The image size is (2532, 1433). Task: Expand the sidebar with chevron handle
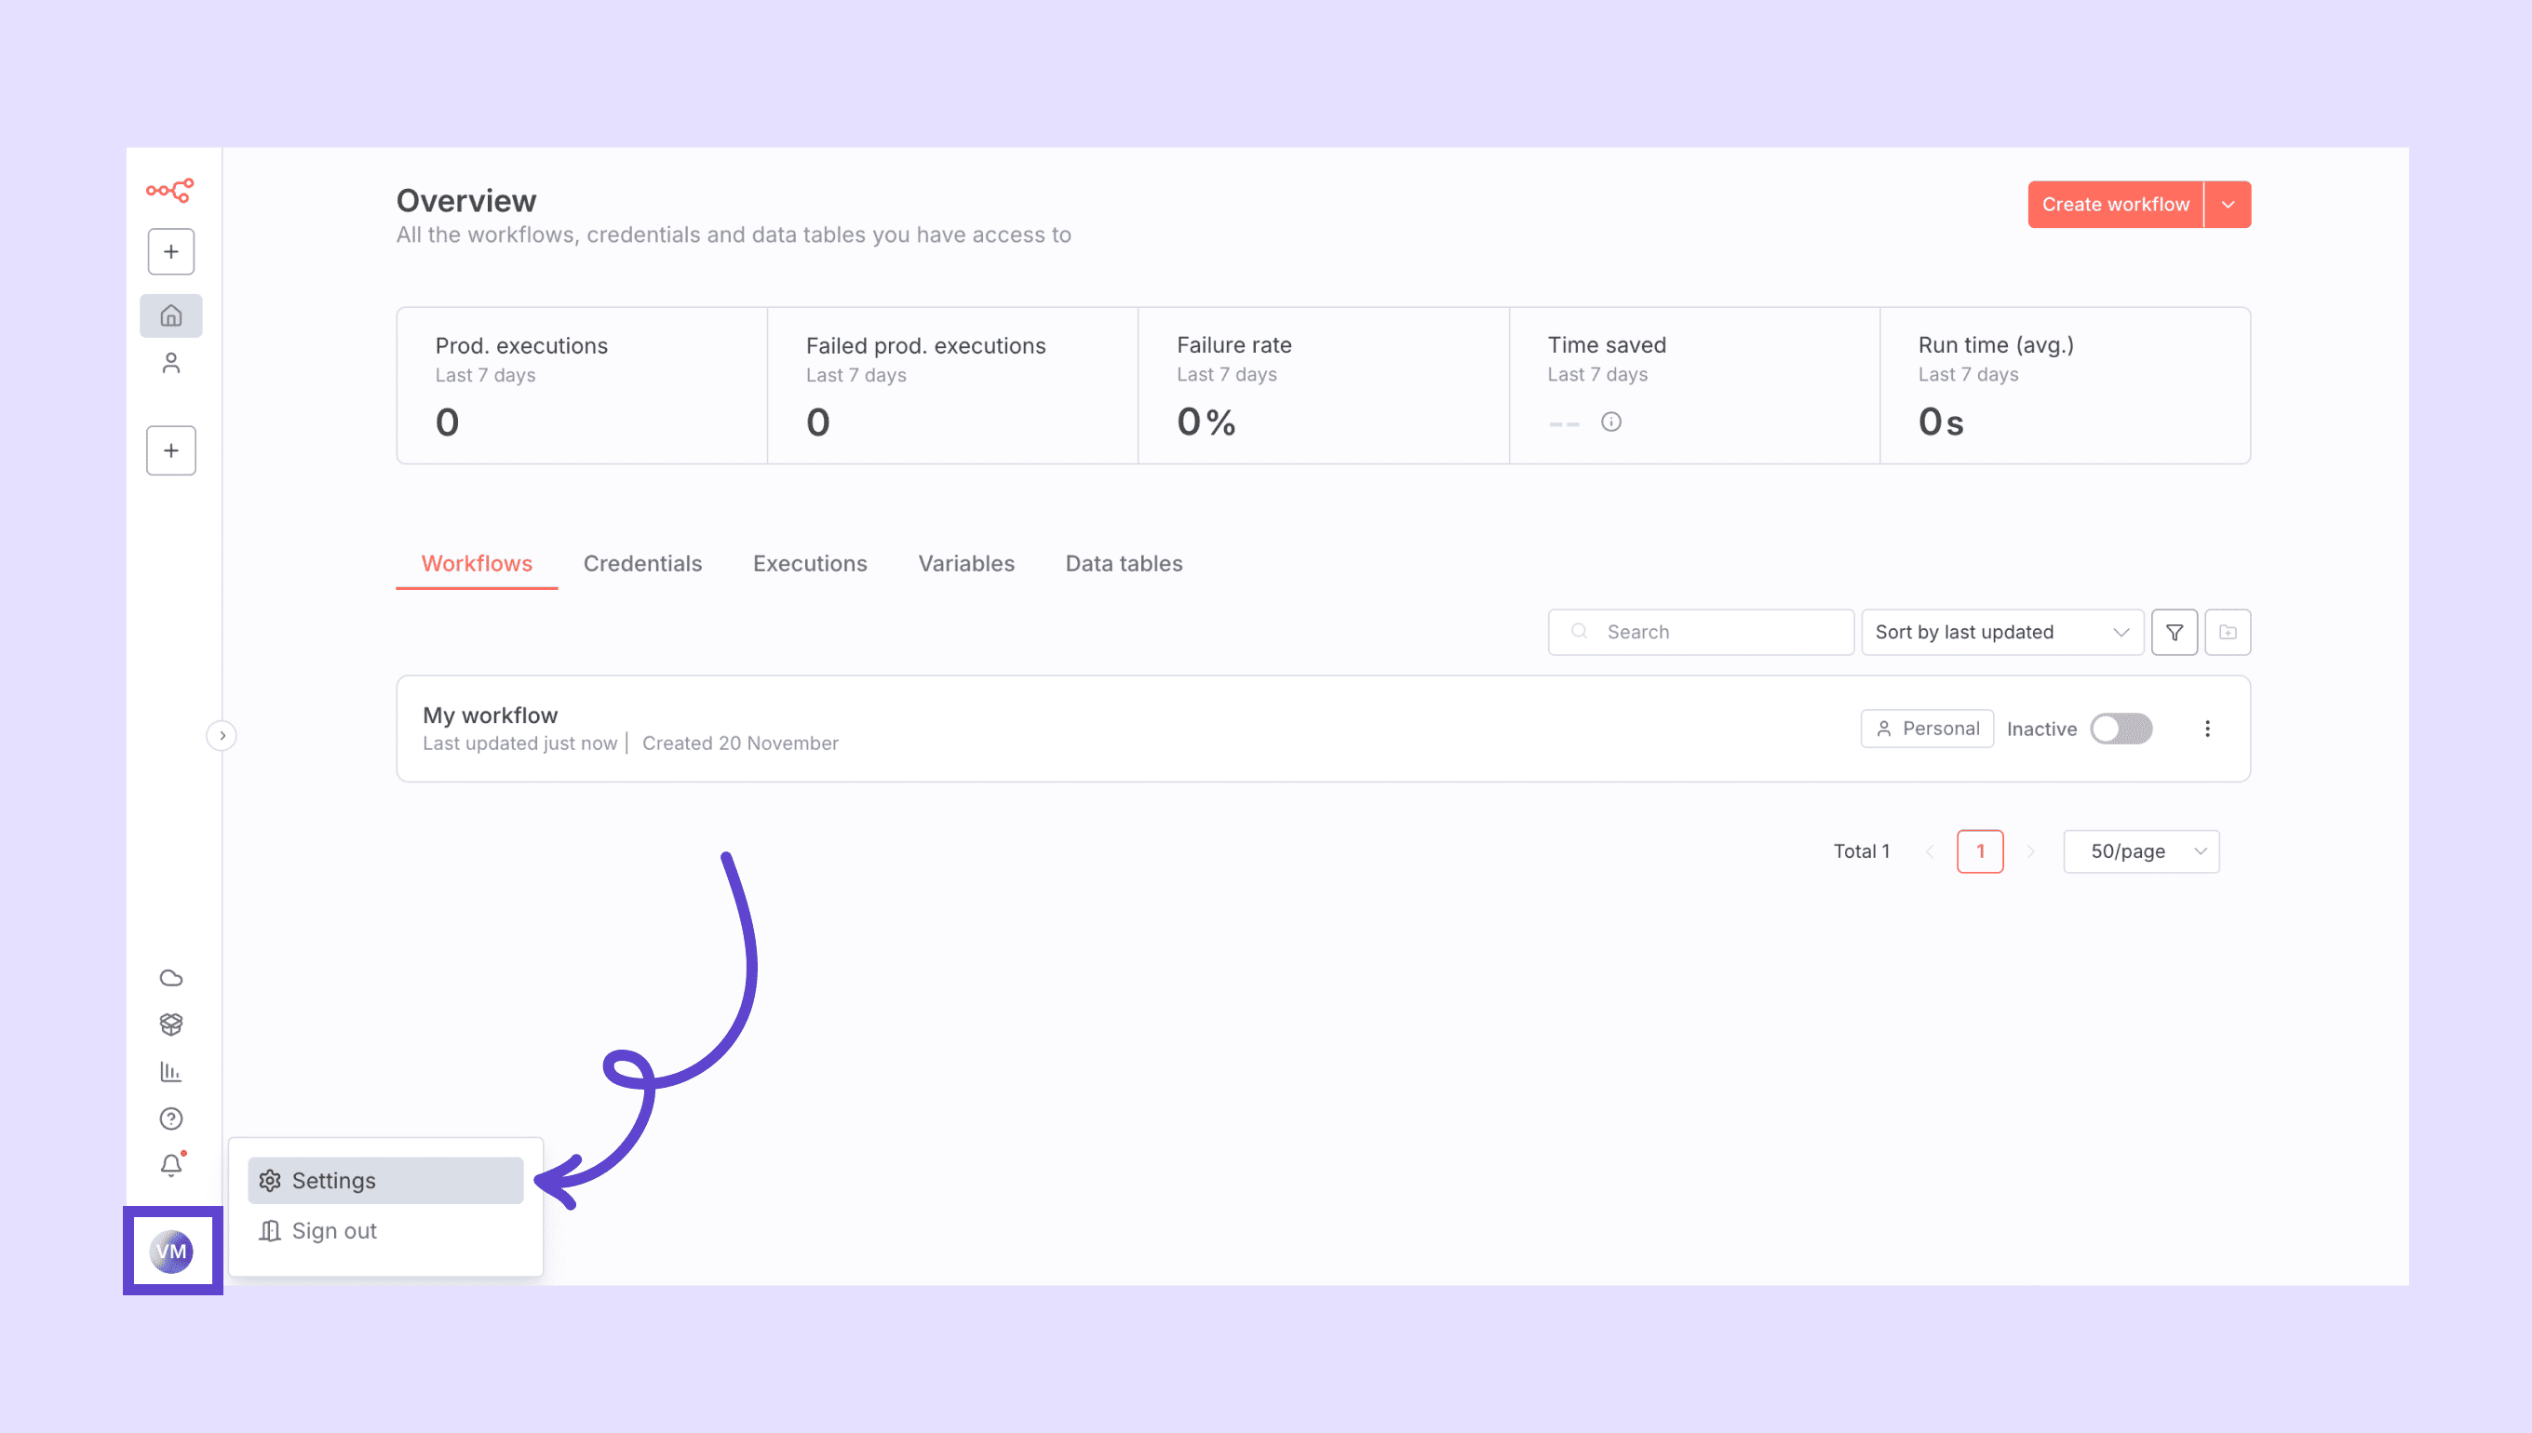[222, 735]
